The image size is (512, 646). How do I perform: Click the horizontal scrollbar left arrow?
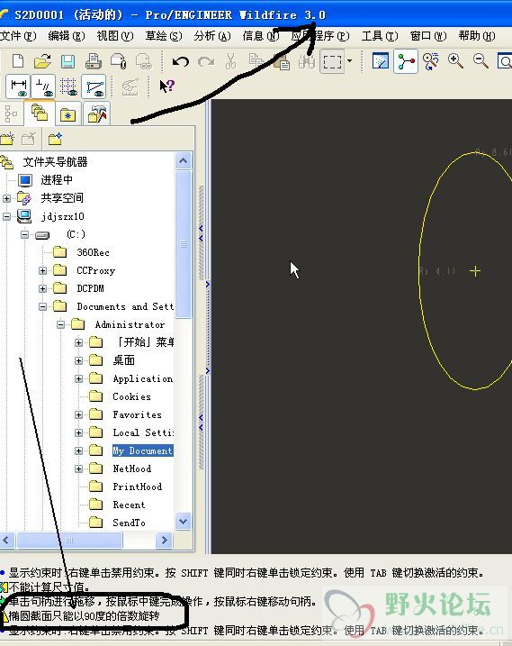pos(7,540)
